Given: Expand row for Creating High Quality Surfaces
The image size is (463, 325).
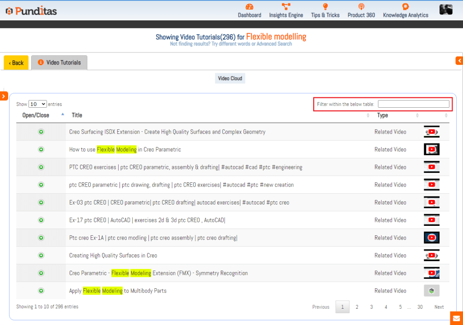Looking at the screenshot, I should [x=41, y=255].
